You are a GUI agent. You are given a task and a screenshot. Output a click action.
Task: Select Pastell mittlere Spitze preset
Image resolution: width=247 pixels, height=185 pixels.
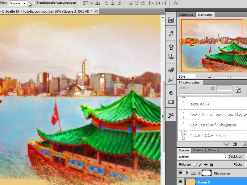tap(212, 135)
